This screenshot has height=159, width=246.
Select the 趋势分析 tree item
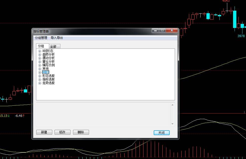pos(48,55)
